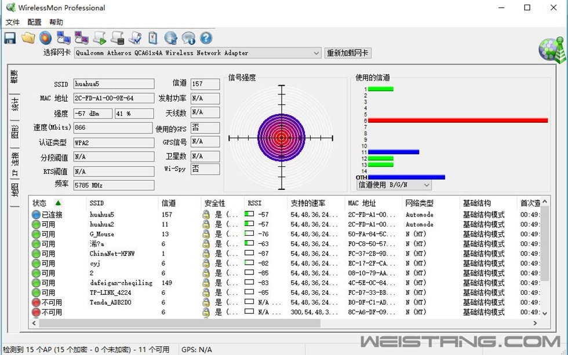
Task: Click the open folder toolbar icon
Action: (x=28, y=38)
